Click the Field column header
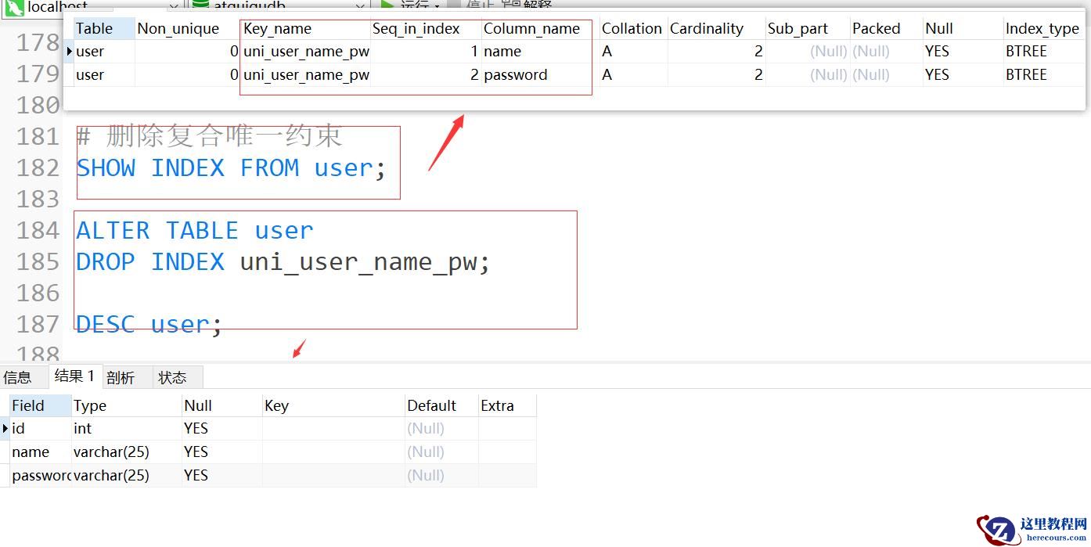The image size is (1091, 547). point(40,405)
